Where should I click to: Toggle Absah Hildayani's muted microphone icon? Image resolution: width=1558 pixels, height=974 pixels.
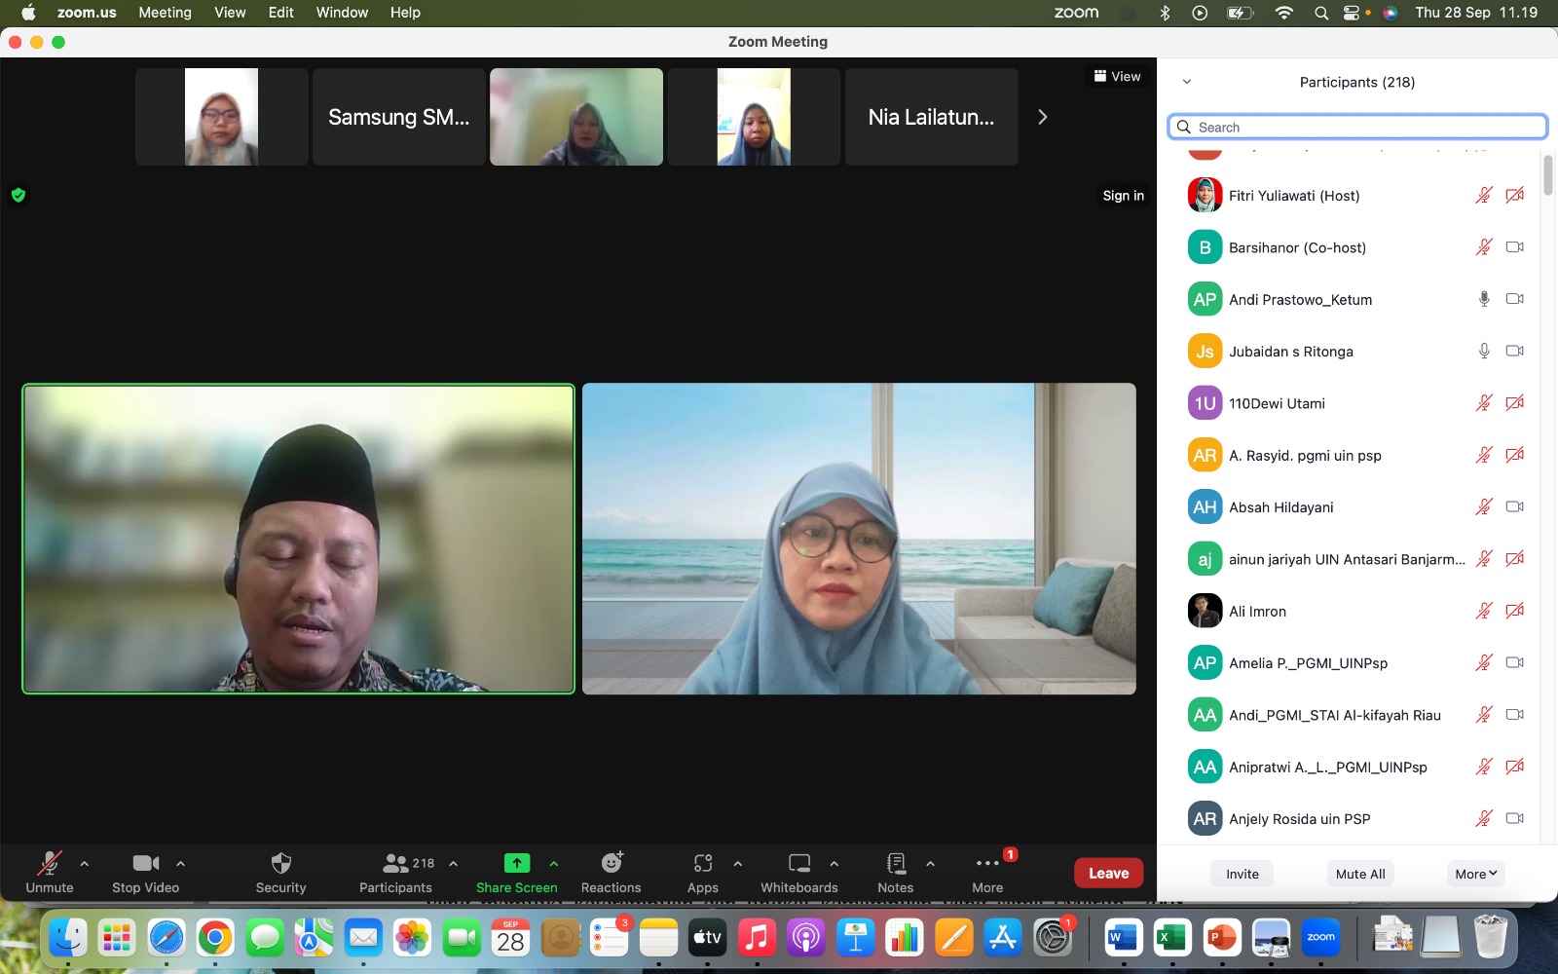[1484, 506]
